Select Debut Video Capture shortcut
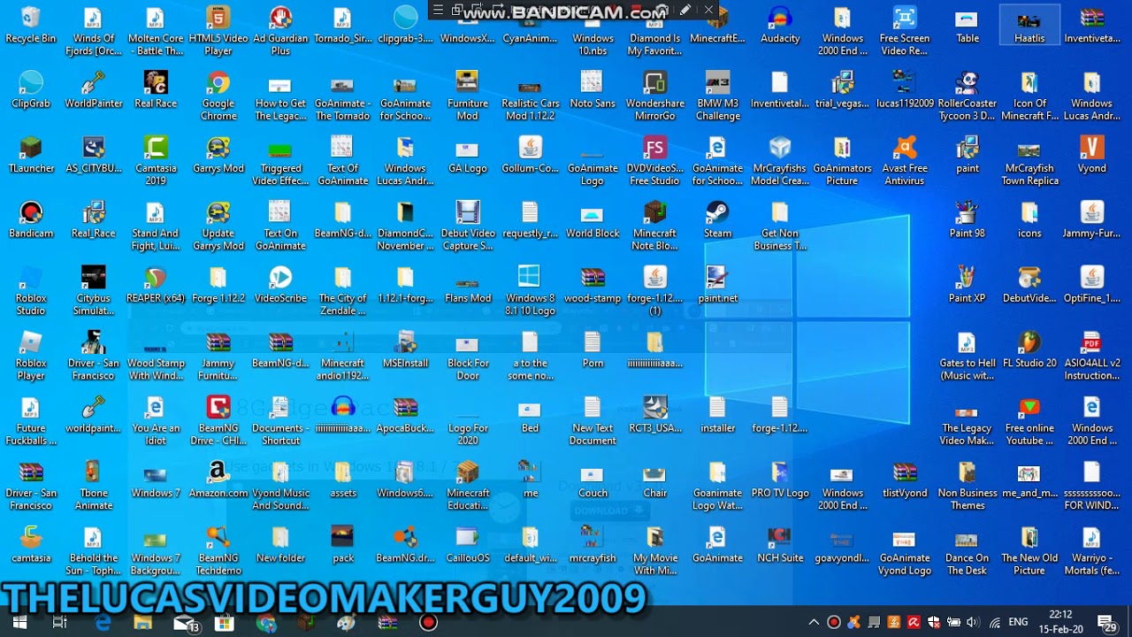This screenshot has width=1132, height=637. [x=468, y=226]
